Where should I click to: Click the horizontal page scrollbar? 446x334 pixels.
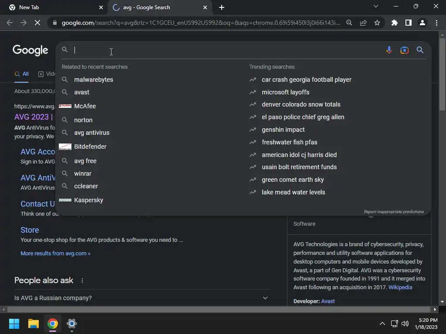(219, 309)
